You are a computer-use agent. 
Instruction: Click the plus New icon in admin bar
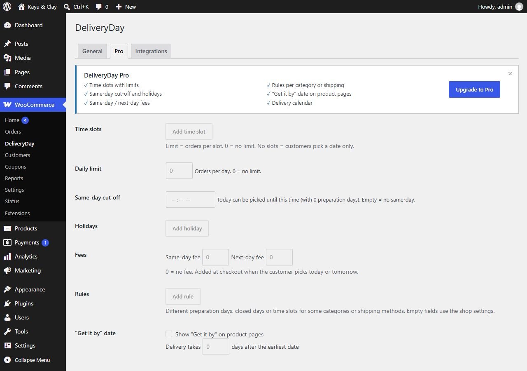click(x=119, y=7)
